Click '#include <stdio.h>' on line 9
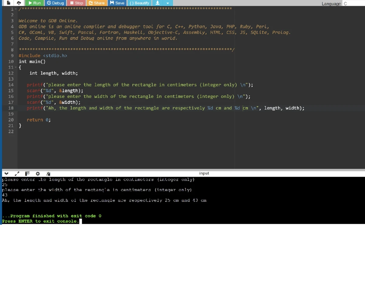 tap(43, 56)
